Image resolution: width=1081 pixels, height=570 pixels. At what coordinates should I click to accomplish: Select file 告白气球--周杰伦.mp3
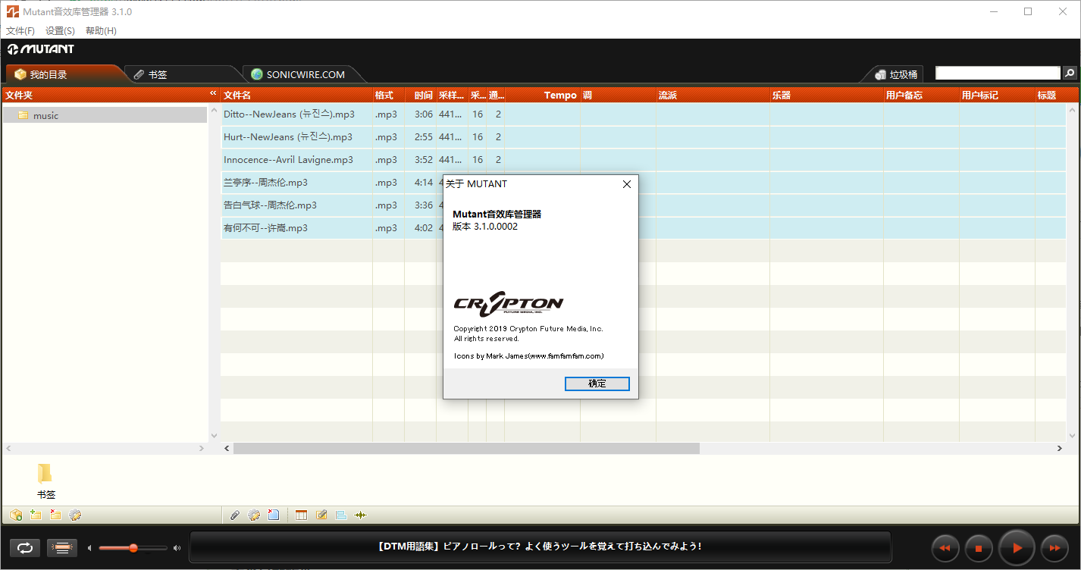click(x=270, y=205)
